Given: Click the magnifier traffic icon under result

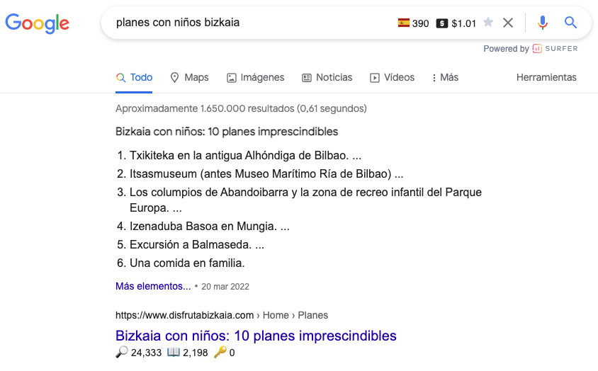Looking at the screenshot, I should point(121,353).
